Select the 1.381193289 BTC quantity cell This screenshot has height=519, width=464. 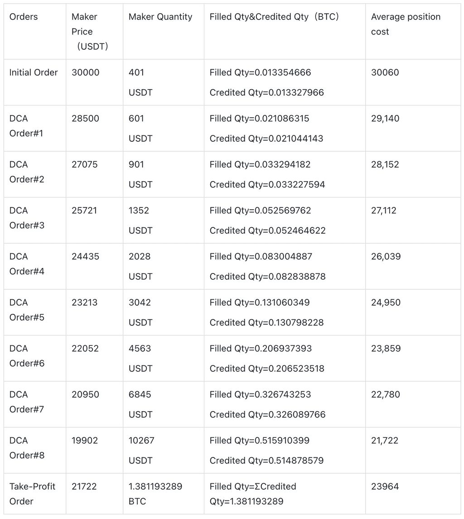point(155,494)
